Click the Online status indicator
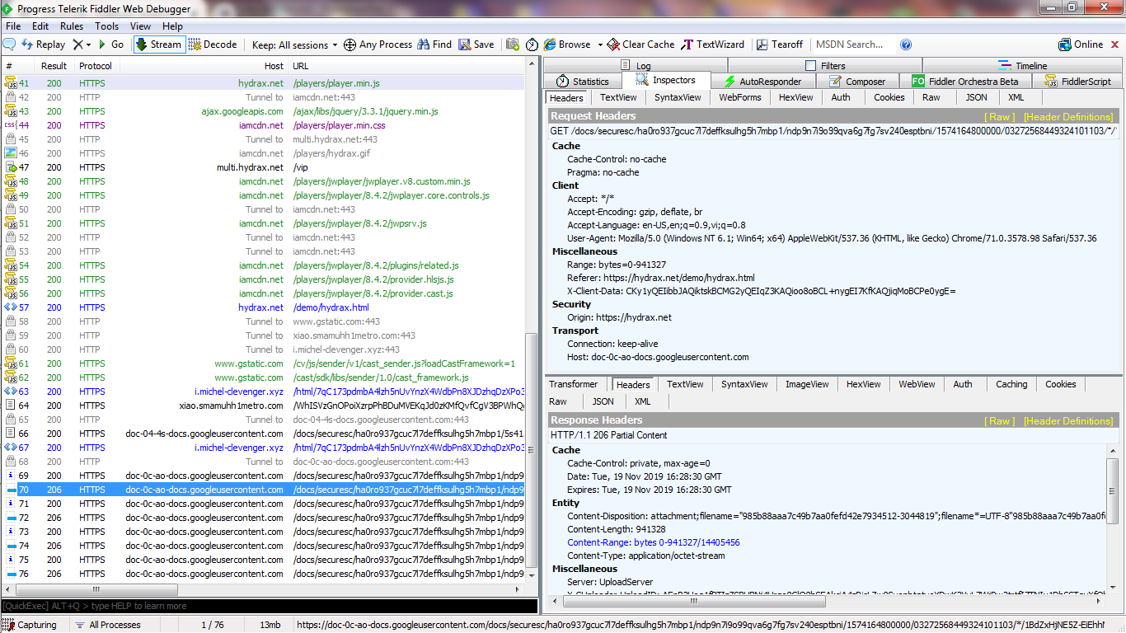Screen dimensions: 1126x633 [x=1081, y=45]
